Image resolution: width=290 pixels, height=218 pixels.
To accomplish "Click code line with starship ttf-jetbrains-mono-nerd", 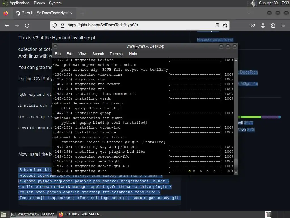I will click(x=89, y=192).
